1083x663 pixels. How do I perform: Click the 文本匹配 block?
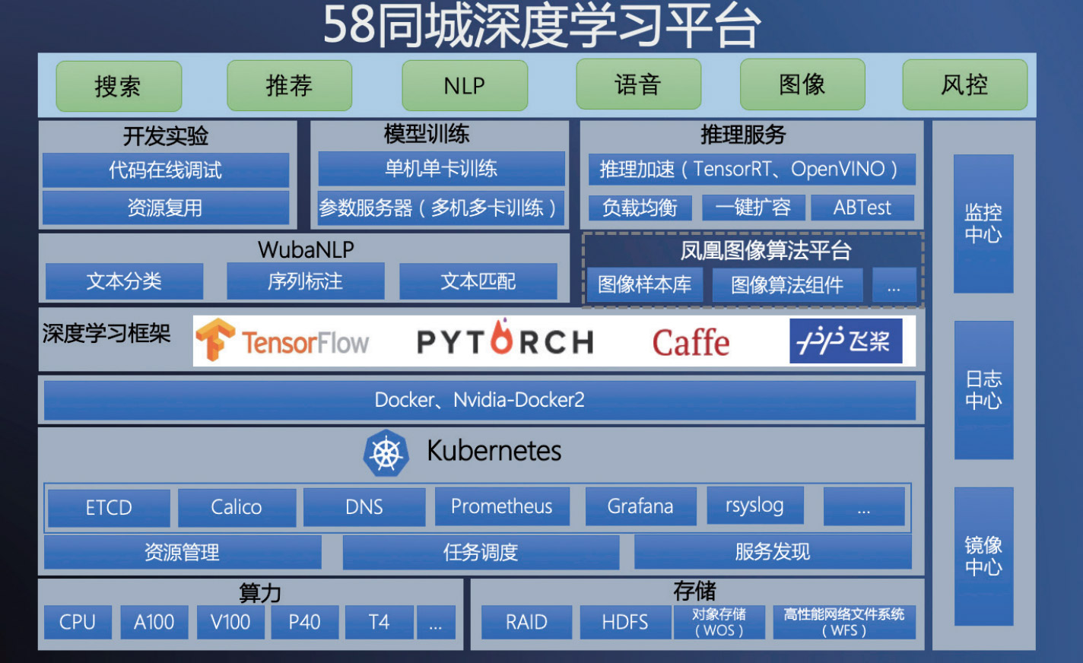pyautogui.click(x=478, y=281)
